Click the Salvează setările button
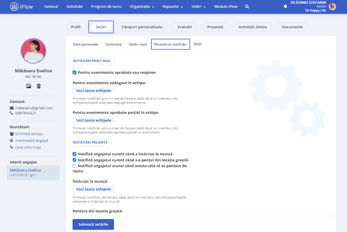The height and width of the screenshot is (232, 347). 93,224
